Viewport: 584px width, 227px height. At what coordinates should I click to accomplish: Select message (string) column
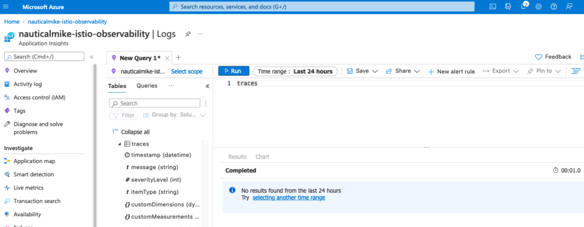(152, 167)
